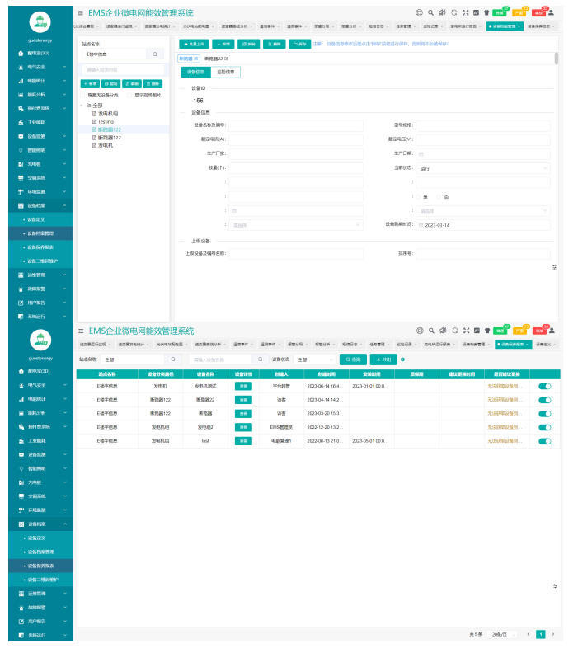Screen dimensions: 578x653
Task: Open the 20条/页 page size dropdown
Action: click(500, 634)
